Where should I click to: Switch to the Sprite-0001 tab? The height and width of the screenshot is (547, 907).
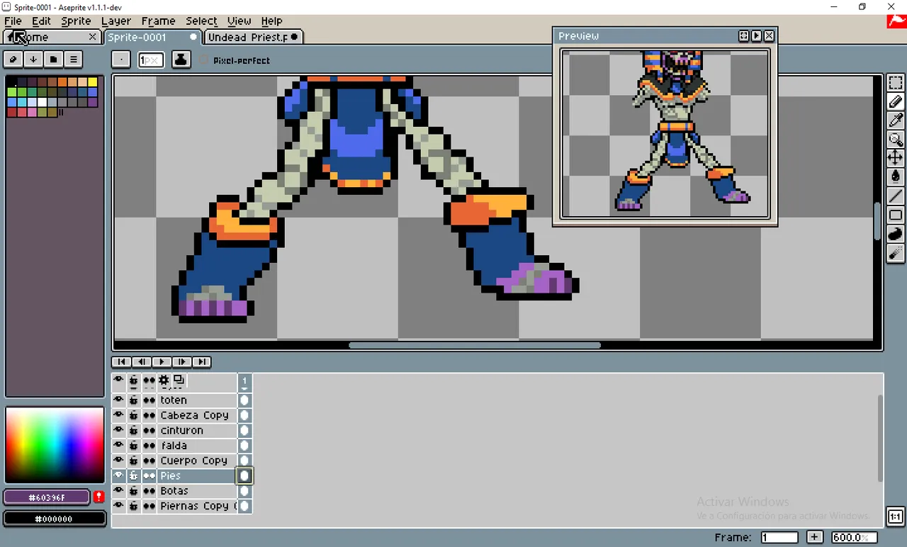(152, 37)
